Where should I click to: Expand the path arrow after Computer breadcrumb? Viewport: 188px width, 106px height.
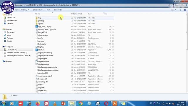coord(24,5)
